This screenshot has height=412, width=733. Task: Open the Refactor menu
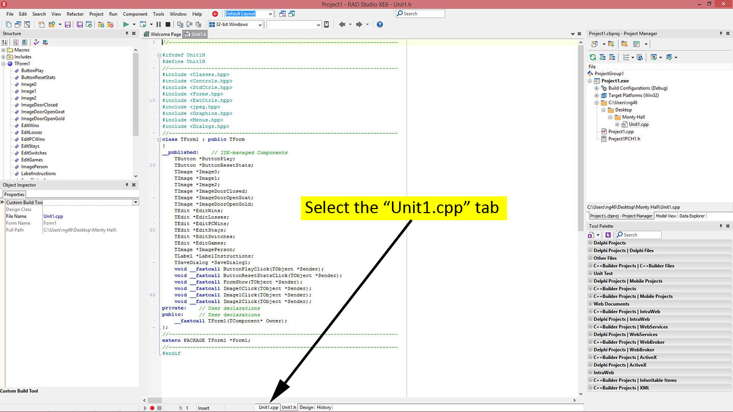pyautogui.click(x=75, y=14)
